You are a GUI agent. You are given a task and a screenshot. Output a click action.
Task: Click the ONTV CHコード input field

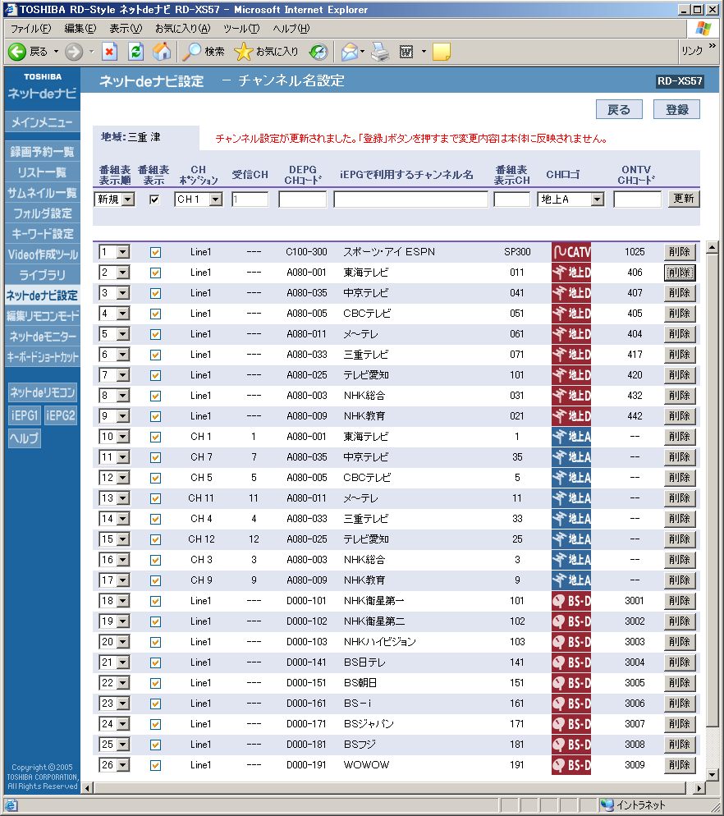(637, 199)
